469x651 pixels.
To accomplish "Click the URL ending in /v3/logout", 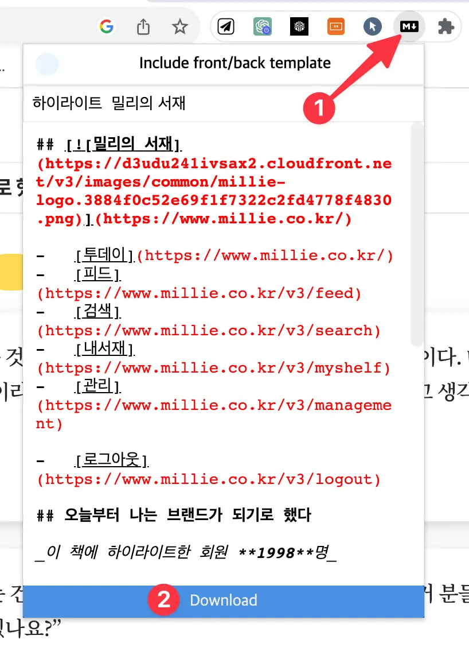I will 209,479.
